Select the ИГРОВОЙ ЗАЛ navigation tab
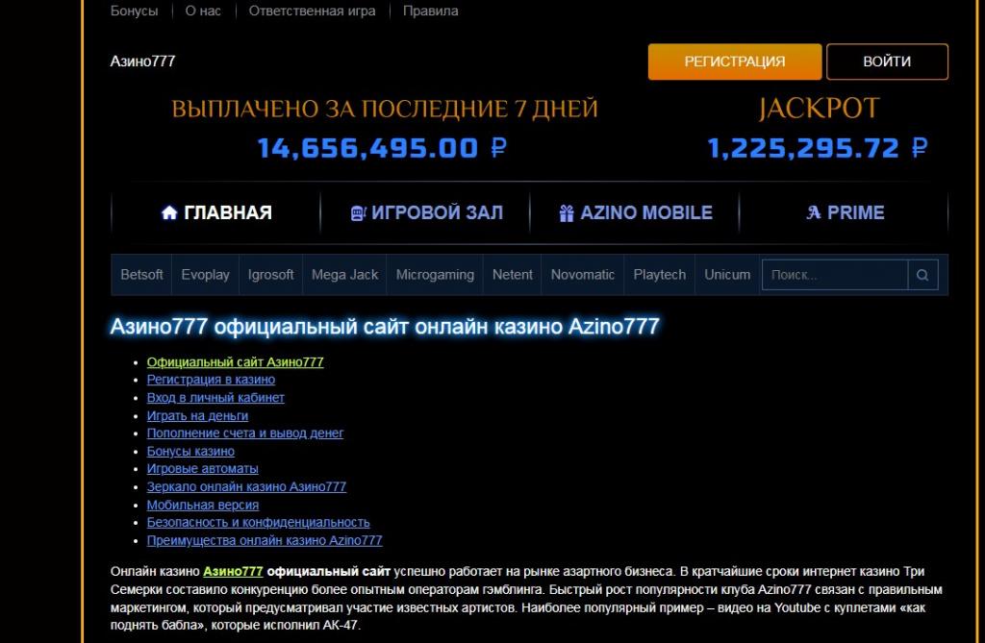 (425, 212)
